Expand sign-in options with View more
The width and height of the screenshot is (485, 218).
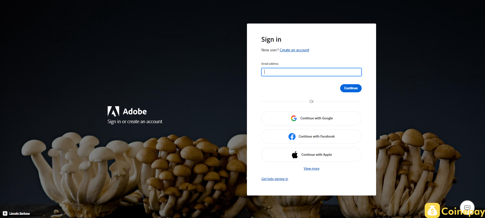tap(312, 169)
